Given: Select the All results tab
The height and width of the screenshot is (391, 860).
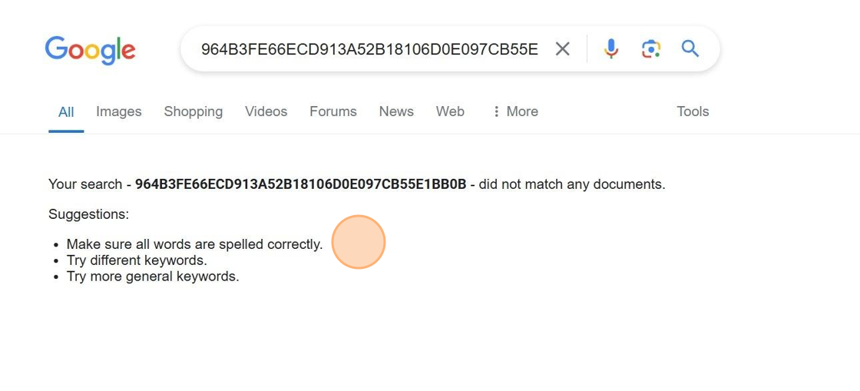Looking at the screenshot, I should [66, 112].
